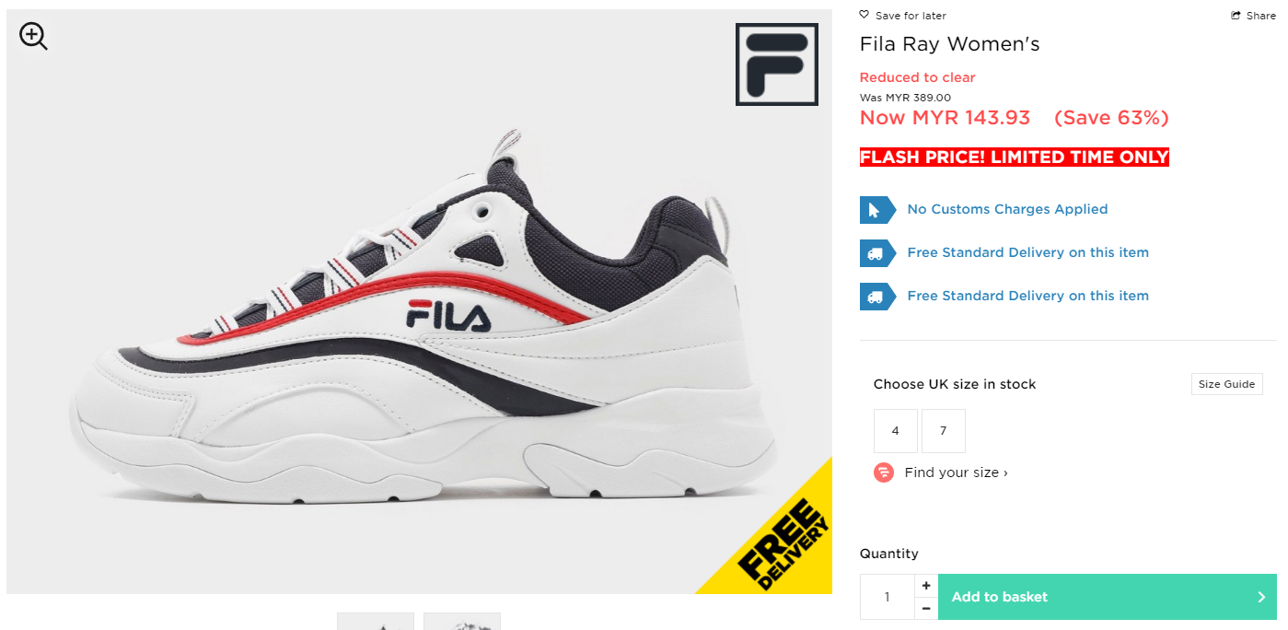Click the Share arrow icon
Image resolution: width=1288 pixels, height=630 pixels.
(x=1236, y=16)
